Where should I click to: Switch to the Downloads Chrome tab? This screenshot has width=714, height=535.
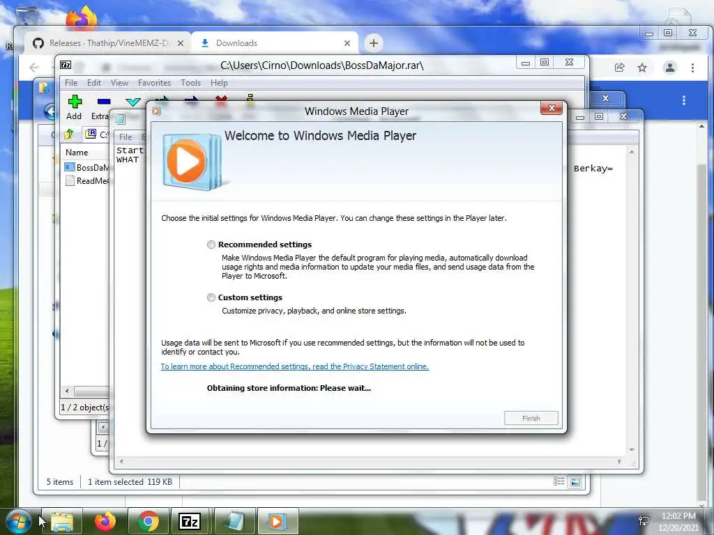[275, 43]
